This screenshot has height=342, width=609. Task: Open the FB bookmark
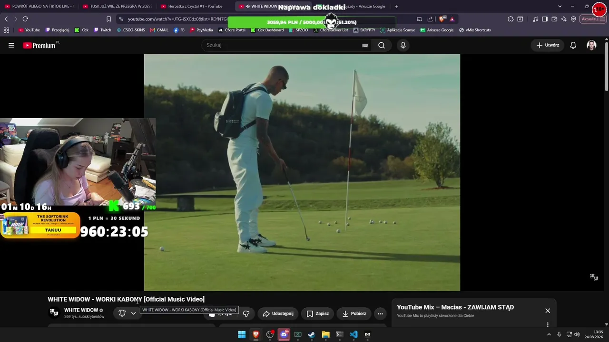(179, 30)
